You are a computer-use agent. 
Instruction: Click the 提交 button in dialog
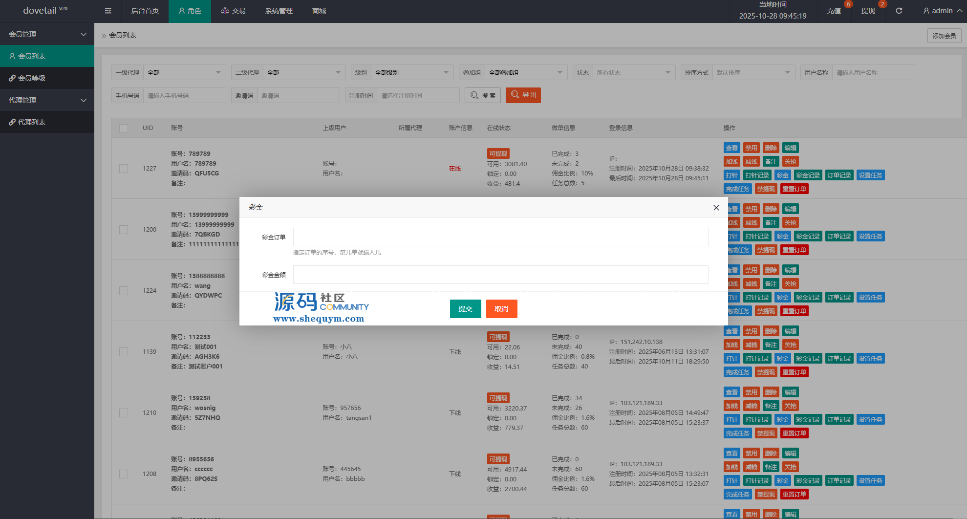click(x=465, y=309)
